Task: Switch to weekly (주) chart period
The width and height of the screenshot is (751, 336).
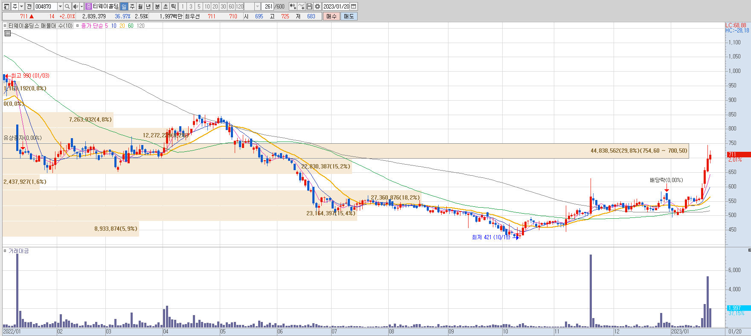Action: pyautogui.click(x=132, y=6)
